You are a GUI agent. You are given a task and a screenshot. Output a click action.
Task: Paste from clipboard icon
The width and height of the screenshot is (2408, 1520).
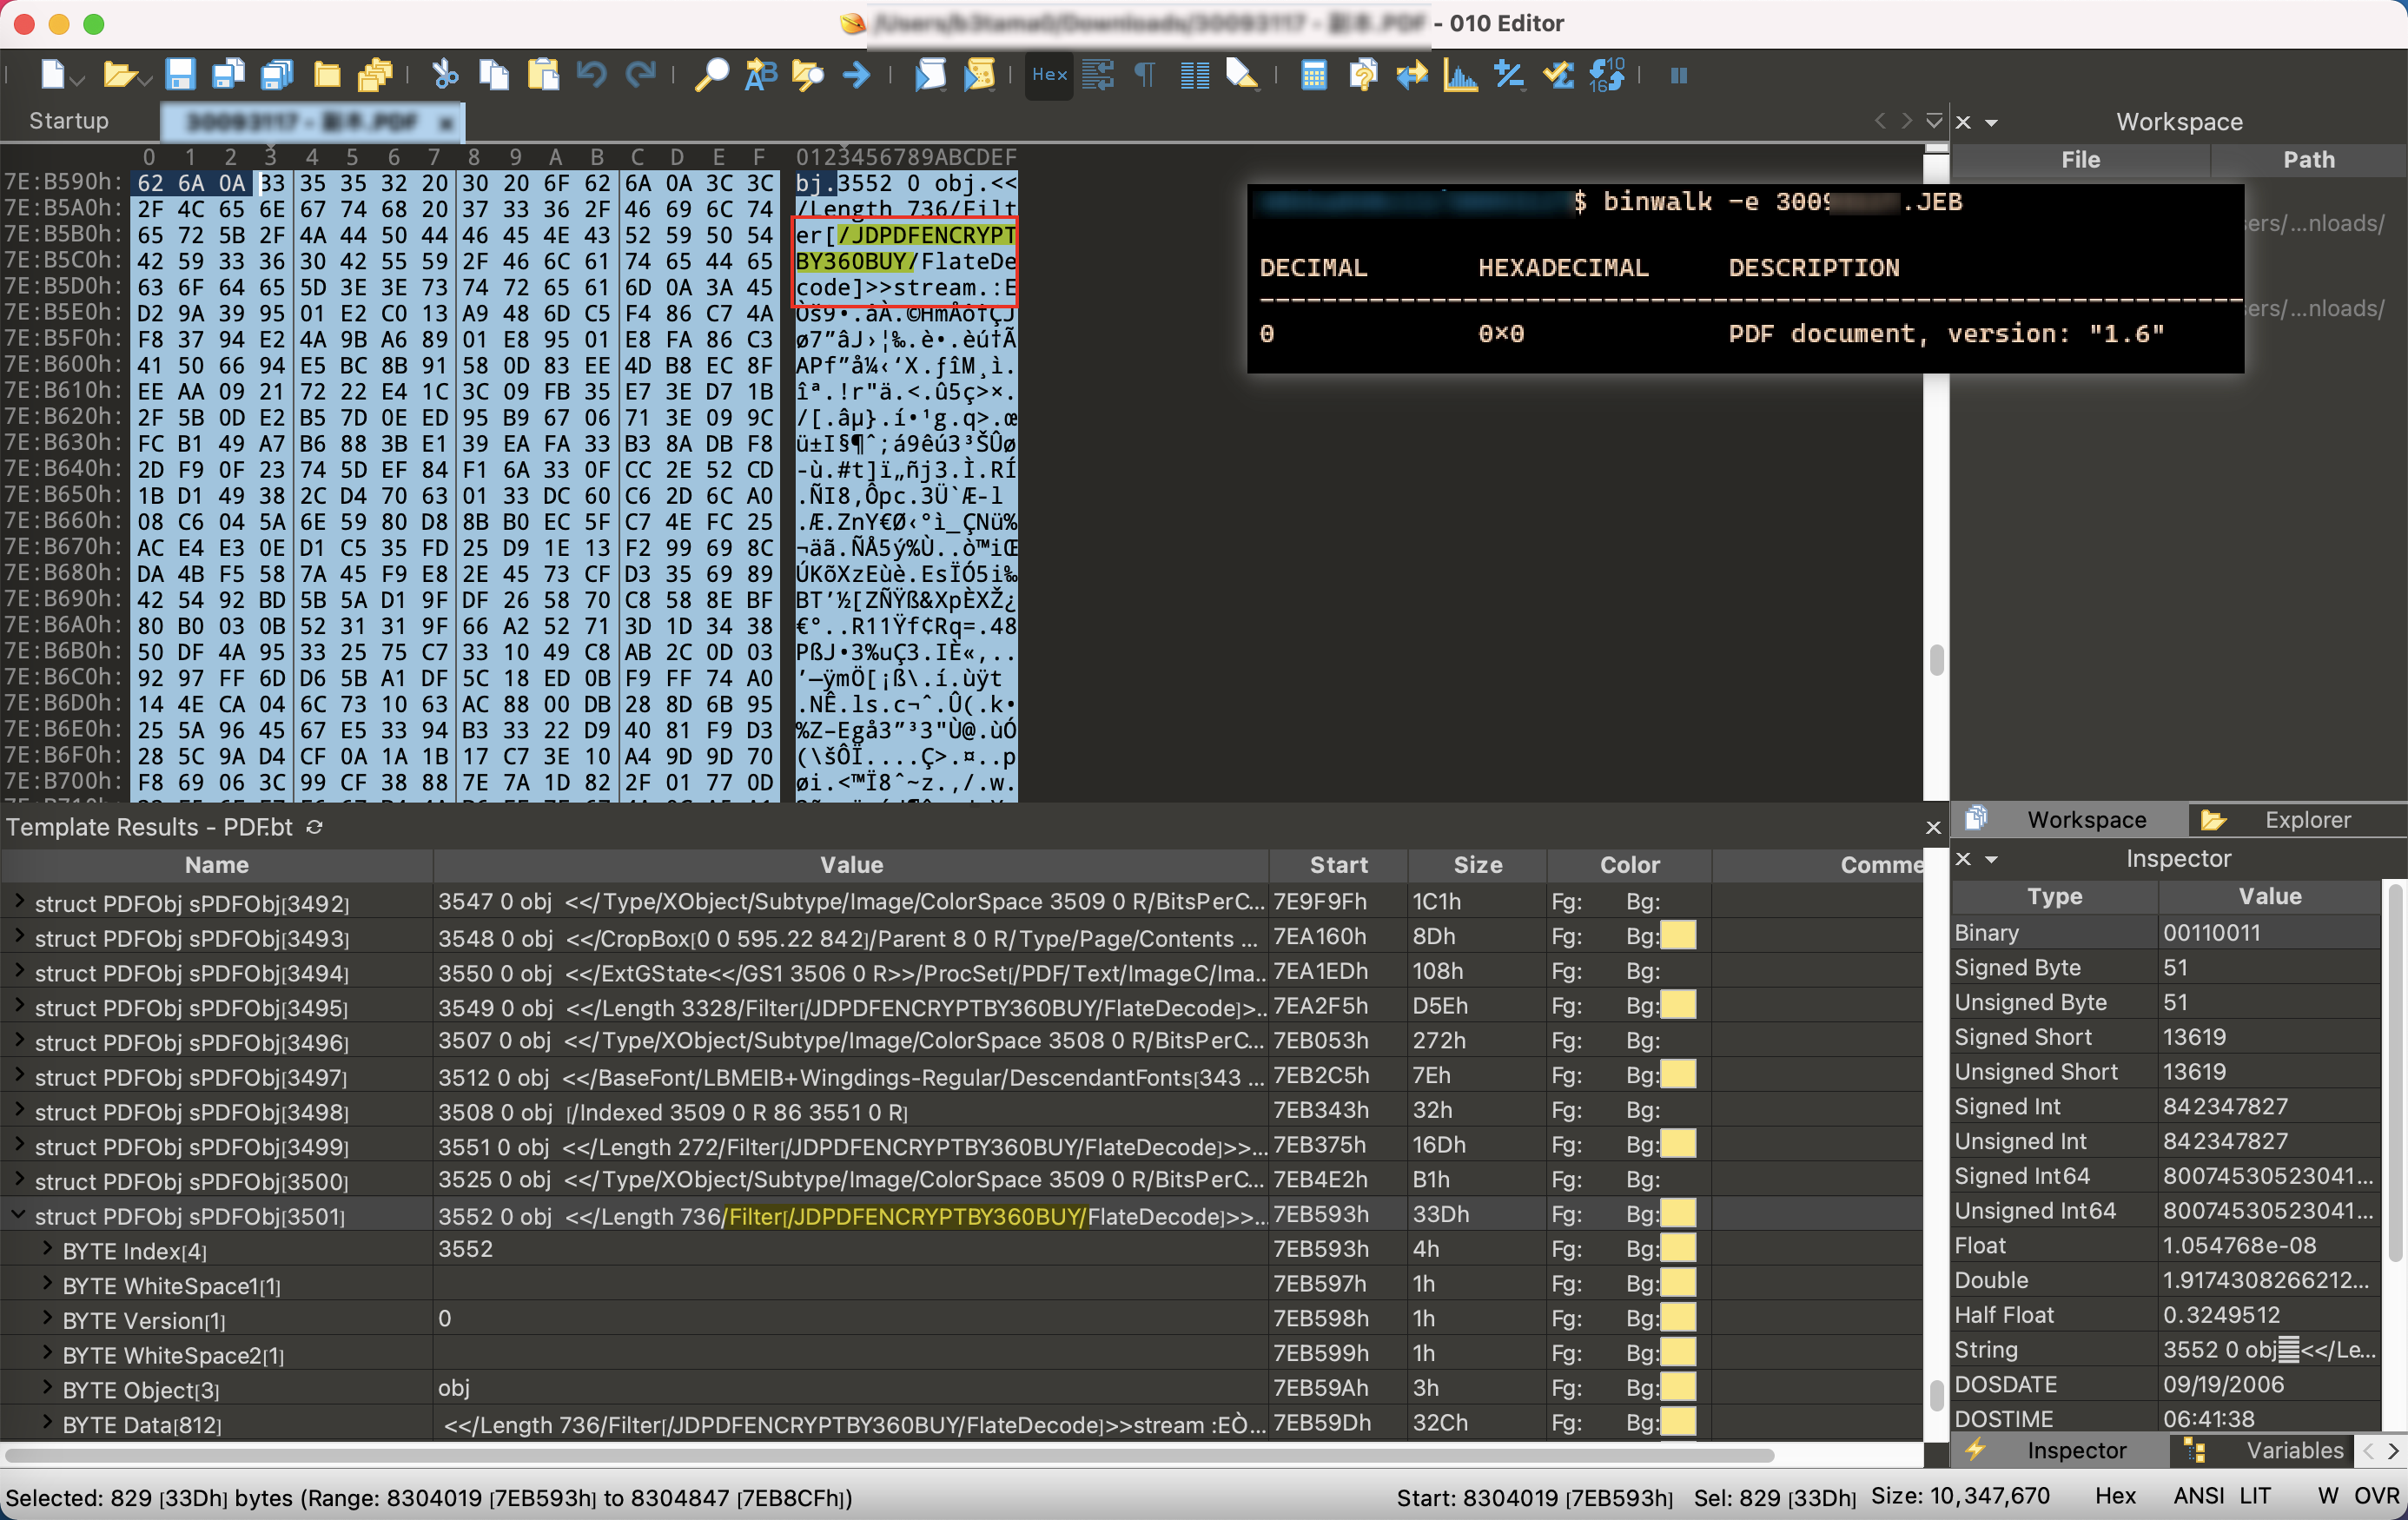[543, 75]
